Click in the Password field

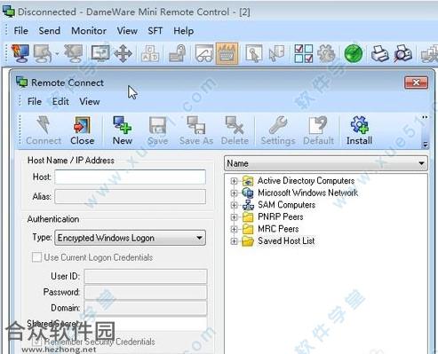146,292
